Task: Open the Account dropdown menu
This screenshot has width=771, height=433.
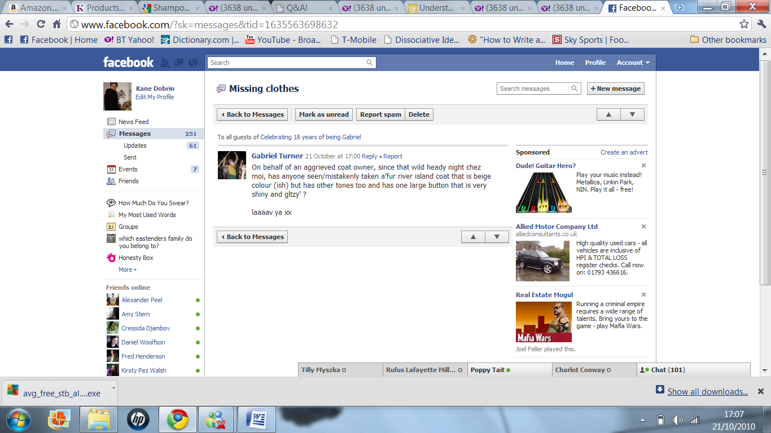Action: 633,63
